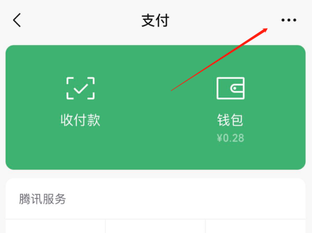View the ¥0.28 wallet balance

coord(230,138)
